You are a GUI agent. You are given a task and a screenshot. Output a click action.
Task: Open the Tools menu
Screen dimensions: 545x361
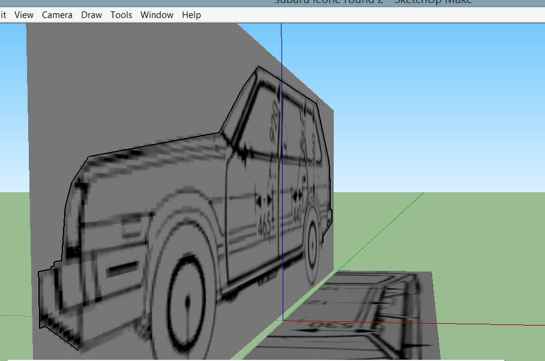[x=121, y=15]
